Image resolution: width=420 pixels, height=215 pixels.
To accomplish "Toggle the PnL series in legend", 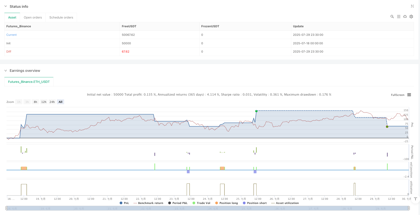I will pos(124,203).
